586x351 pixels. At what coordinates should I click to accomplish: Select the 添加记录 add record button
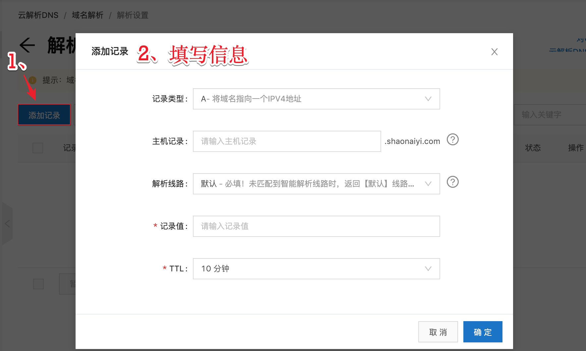click(x=44, y=115)
